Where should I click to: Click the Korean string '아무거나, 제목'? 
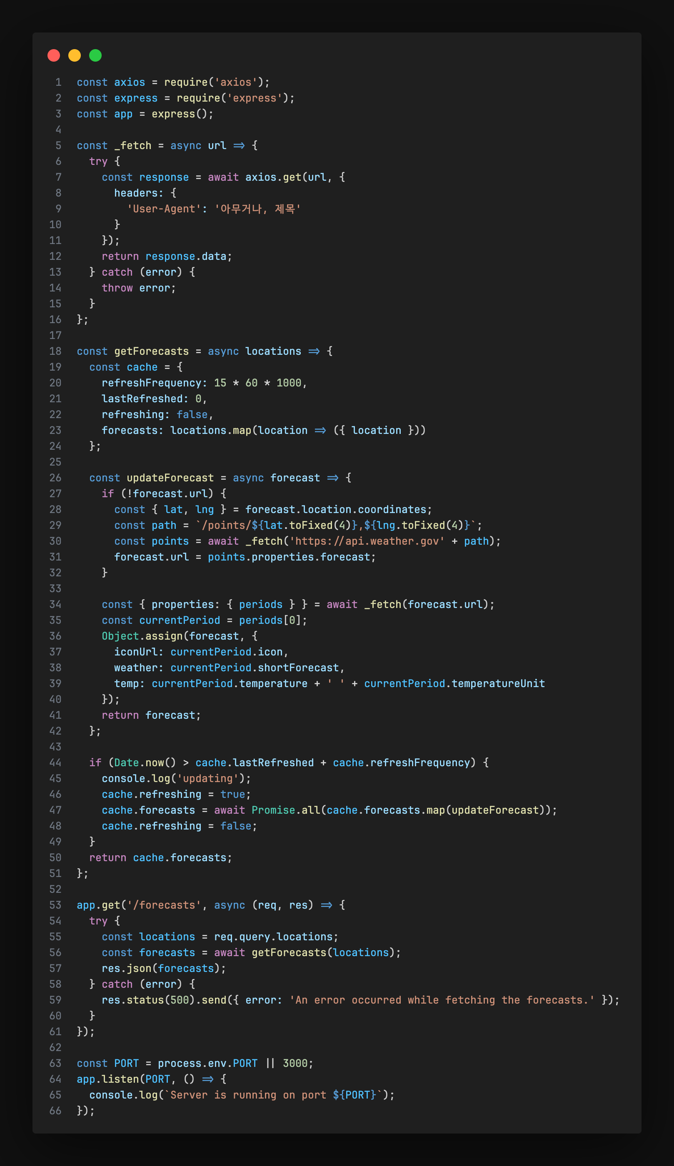pos(257,209)
